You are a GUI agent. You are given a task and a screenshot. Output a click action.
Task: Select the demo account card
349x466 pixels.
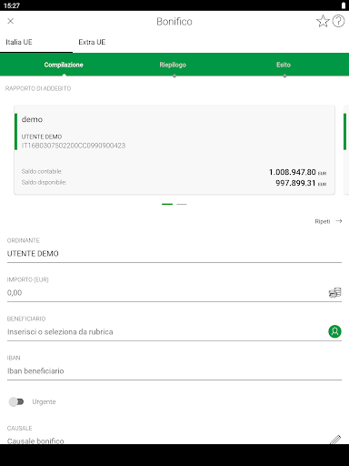click(174, 149)
